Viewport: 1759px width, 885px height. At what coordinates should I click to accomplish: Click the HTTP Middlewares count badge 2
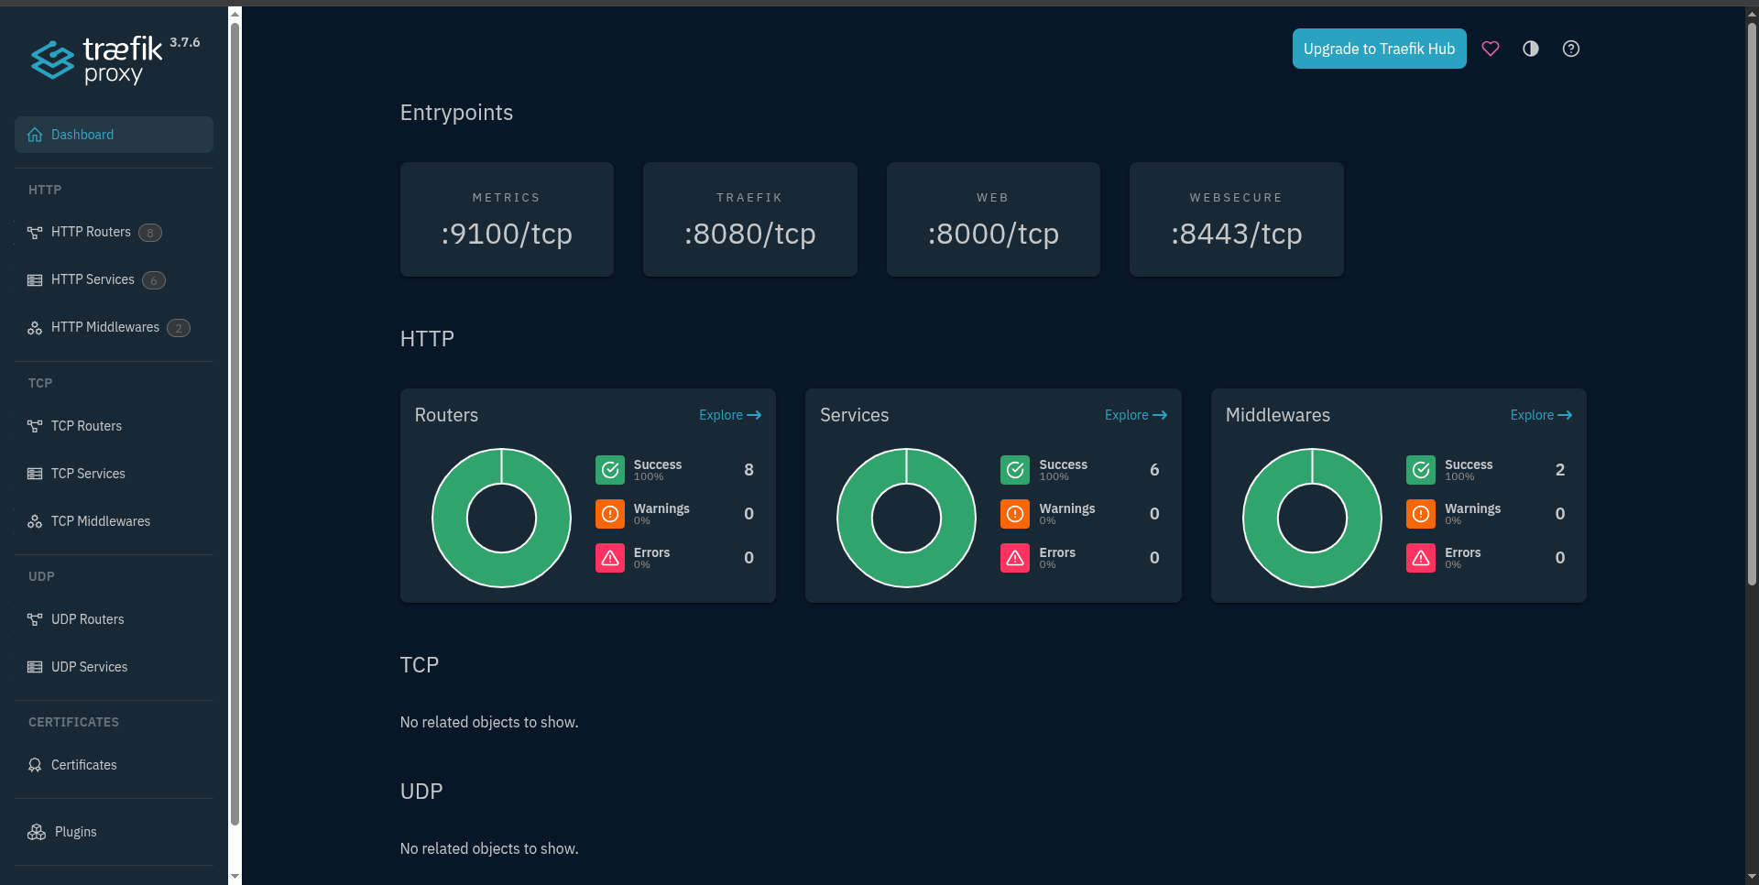[179, 328]
